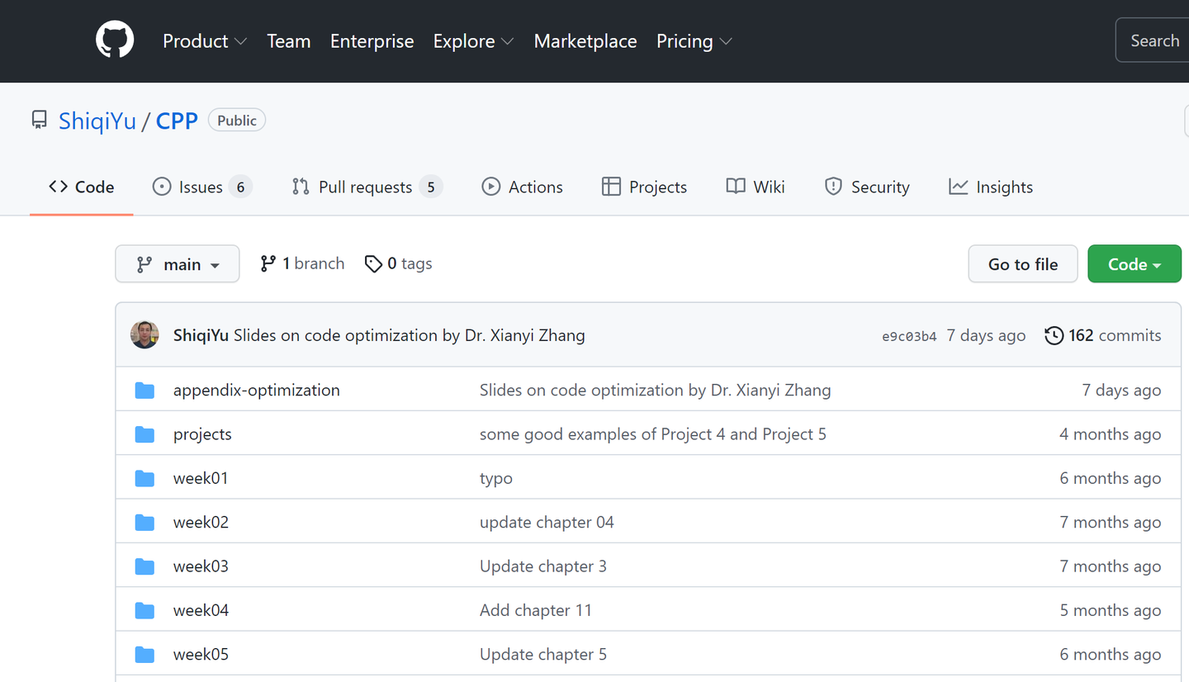The width and height of the screenshot is (1189, 682).
Task: View the '1 branch' list link
Action: point(302,263)
